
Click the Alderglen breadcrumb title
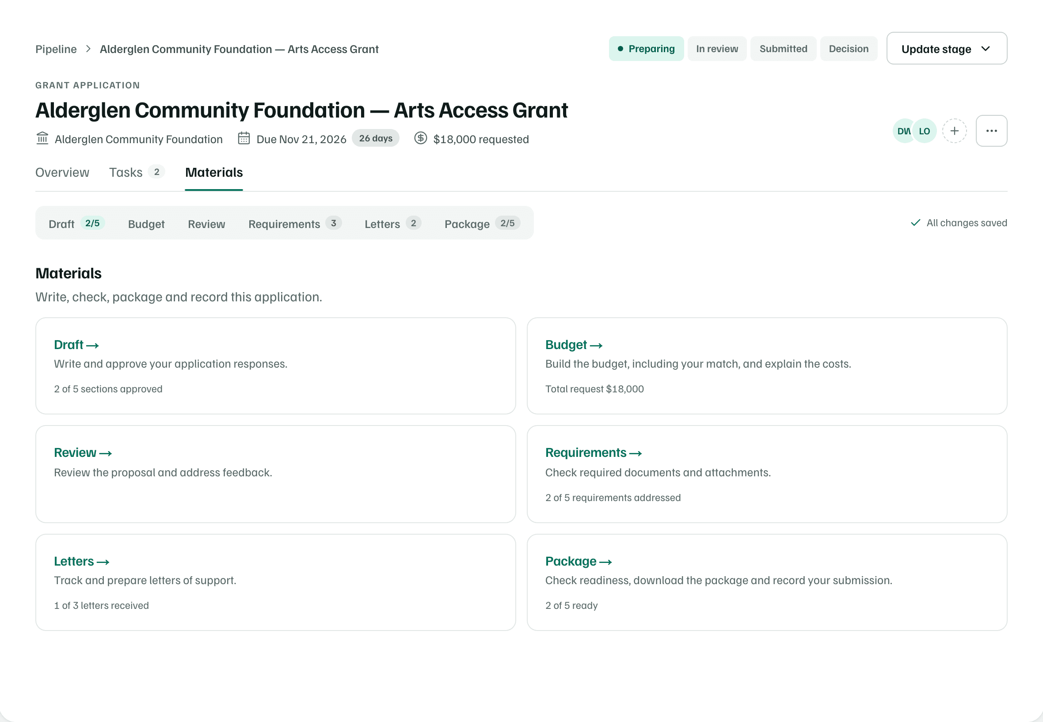[x=239, y=49]
